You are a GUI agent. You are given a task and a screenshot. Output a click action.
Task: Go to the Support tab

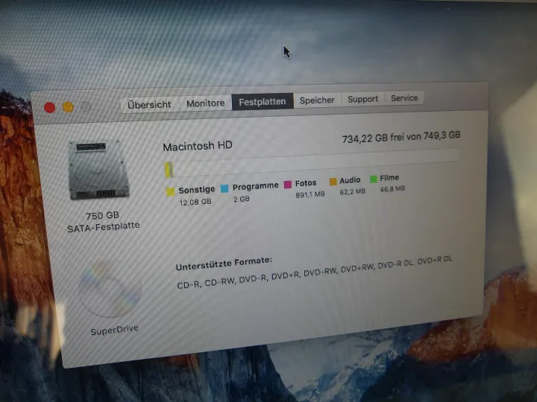coord(362,99)
